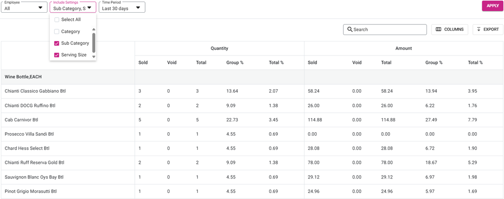Viewport: 504px width, 199px height.
Task: Open the Employee dropdown
Action: click(24, 7)
